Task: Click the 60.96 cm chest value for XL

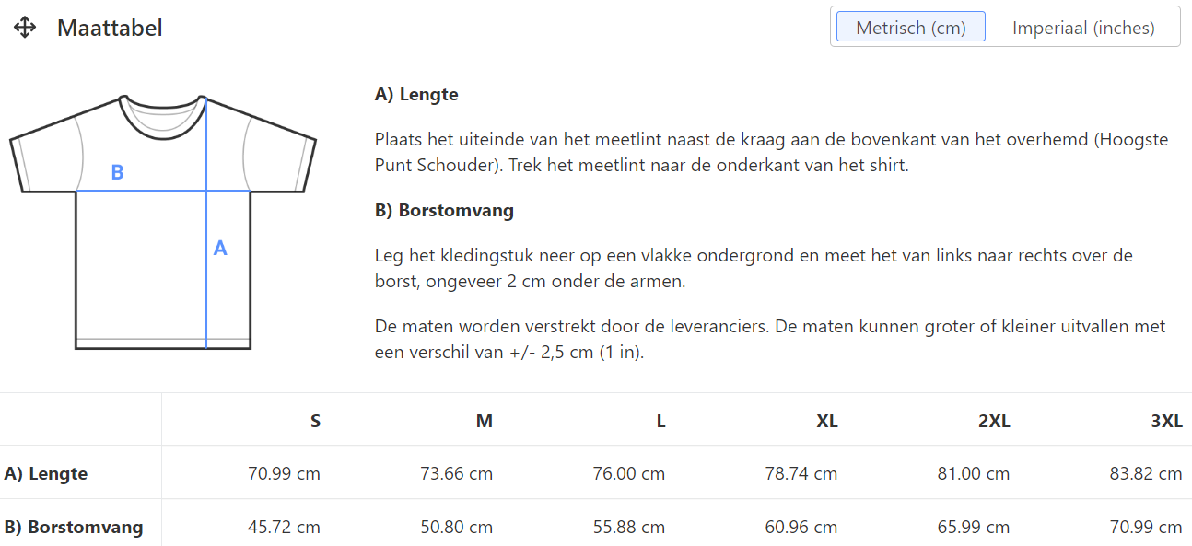Action: coord(801,528)
